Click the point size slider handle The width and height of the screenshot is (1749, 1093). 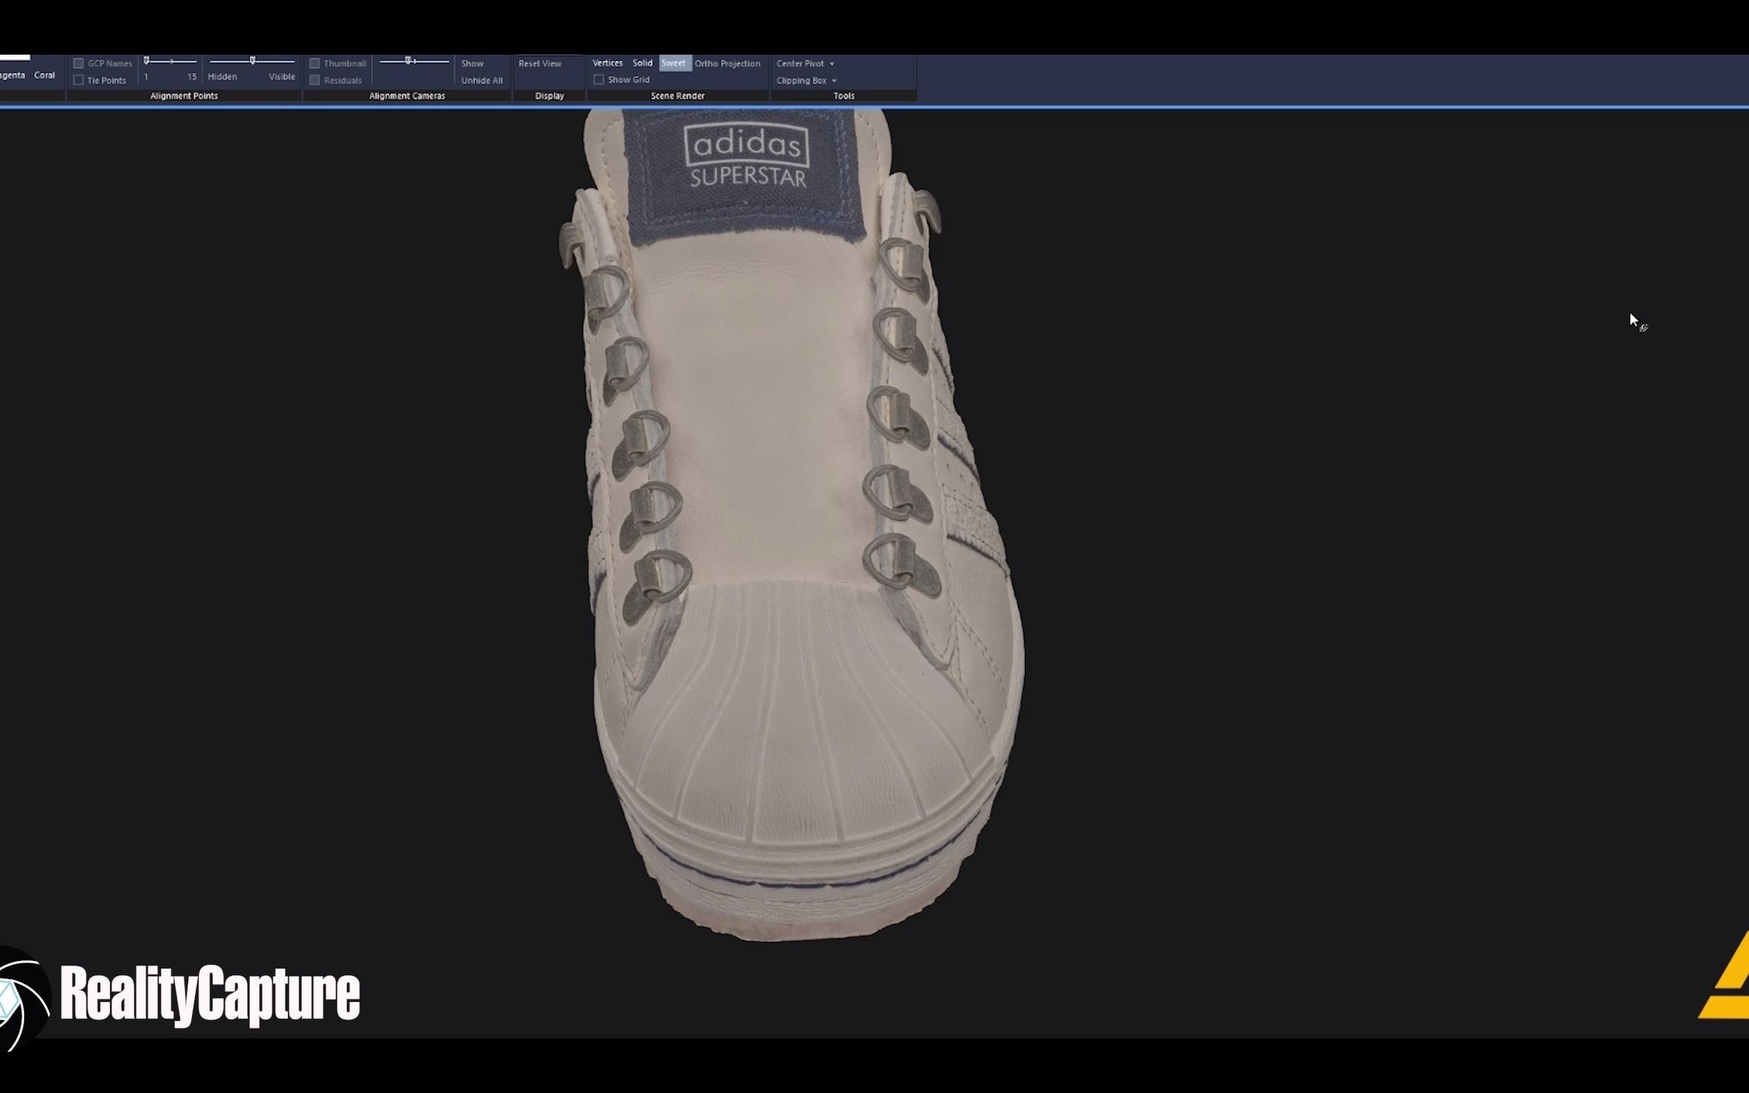(x=147, y=59)
